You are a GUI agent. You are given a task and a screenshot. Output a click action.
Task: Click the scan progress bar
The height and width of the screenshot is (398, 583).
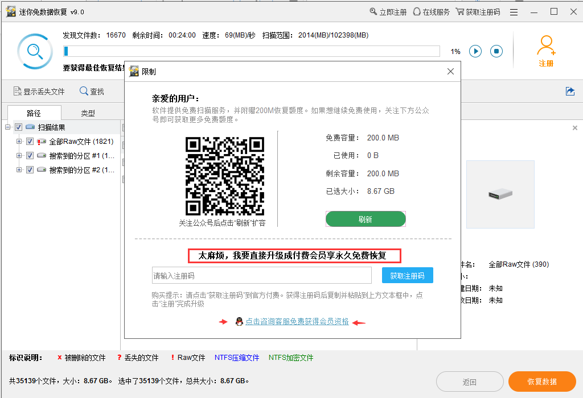point(252,51)
